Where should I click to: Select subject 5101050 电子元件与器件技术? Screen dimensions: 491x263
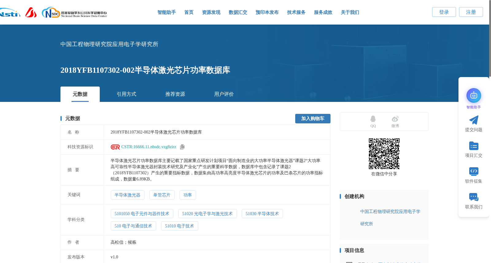click(142, 214)
